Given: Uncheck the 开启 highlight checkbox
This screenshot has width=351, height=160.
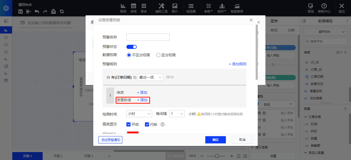Looking at the screenshot, I should coord(129,124).
